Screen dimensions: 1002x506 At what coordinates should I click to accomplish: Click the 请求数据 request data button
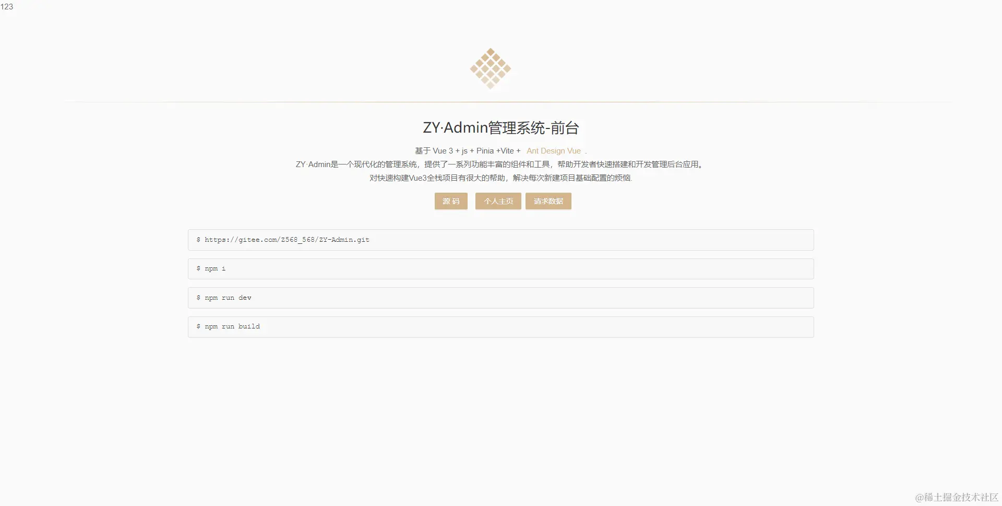coord(548,201)
